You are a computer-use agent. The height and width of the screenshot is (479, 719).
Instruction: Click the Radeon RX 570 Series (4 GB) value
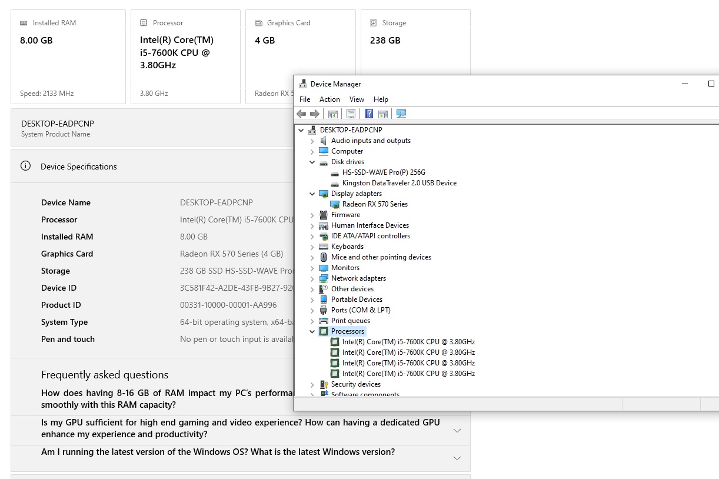click(x=231, y=254)
